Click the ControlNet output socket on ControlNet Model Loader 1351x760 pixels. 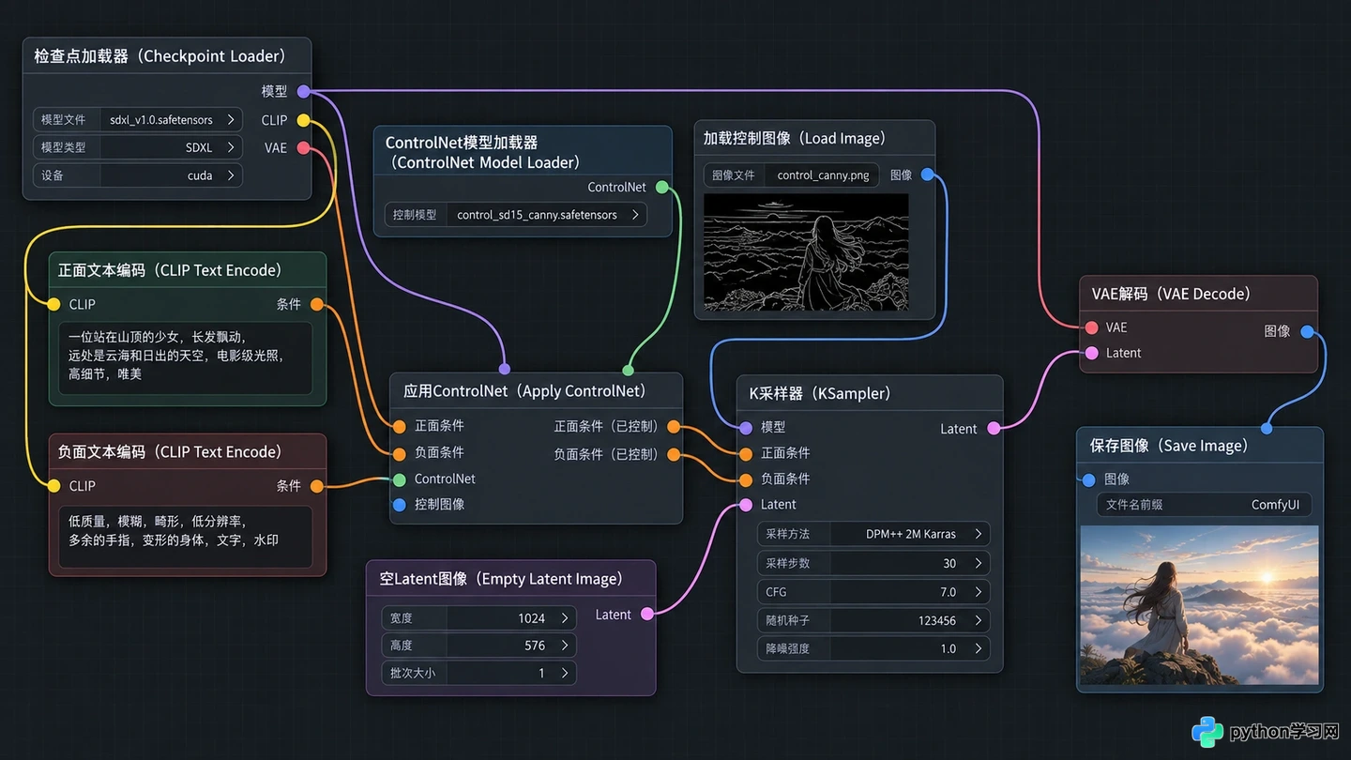[662, 188]
